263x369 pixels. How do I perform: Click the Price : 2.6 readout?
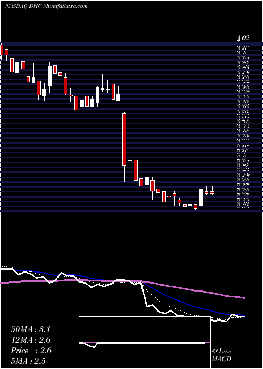pos(31,351)
